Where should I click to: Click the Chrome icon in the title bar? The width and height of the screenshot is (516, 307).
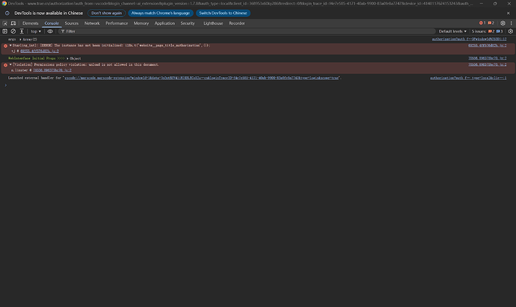tap(4, 4)
